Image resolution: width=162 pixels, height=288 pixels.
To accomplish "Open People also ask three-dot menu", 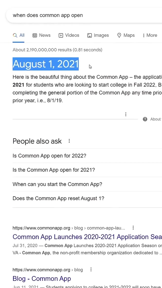I will (x=69, y=141).
